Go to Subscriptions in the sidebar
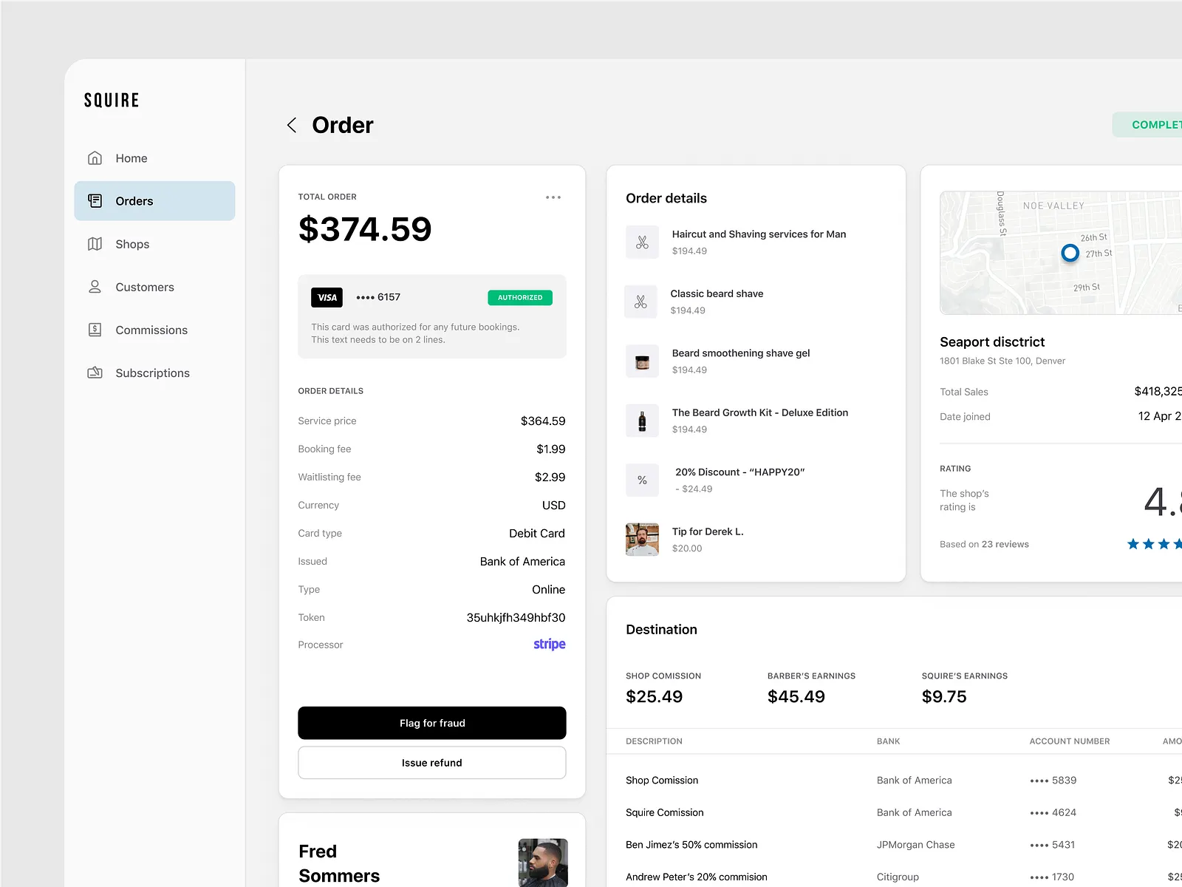Screen dimensions: 1182x887 (152, 373)
